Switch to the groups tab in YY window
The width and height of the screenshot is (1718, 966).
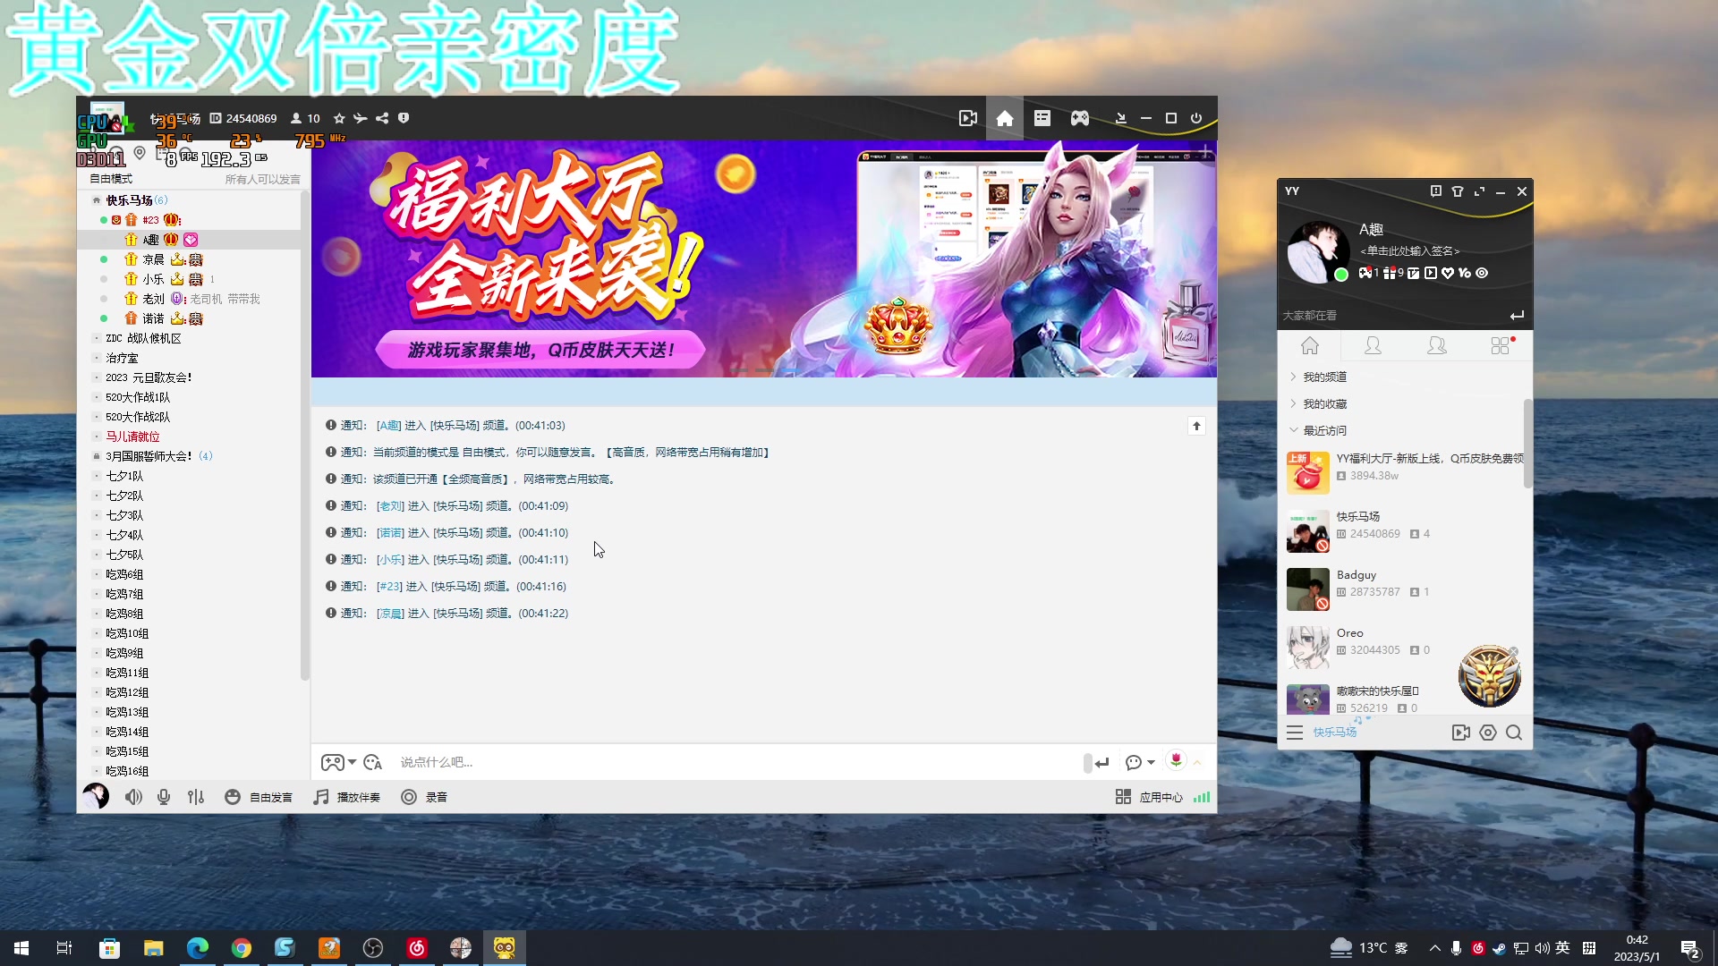pyautogui.click(x=1437, y=345)
